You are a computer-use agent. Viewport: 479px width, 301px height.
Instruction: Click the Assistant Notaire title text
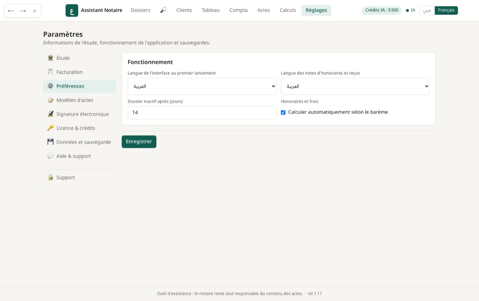click(x=101, y=10)
